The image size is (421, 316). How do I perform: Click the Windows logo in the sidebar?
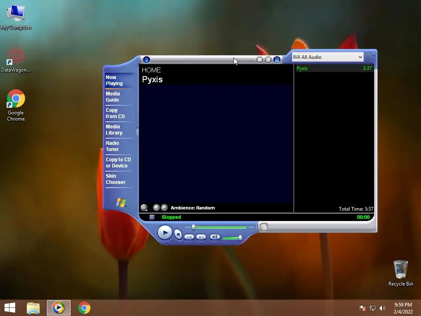[121, 202]
